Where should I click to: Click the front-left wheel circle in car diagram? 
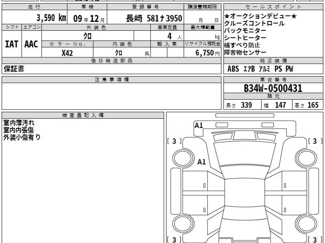click(x=182, y=157)
